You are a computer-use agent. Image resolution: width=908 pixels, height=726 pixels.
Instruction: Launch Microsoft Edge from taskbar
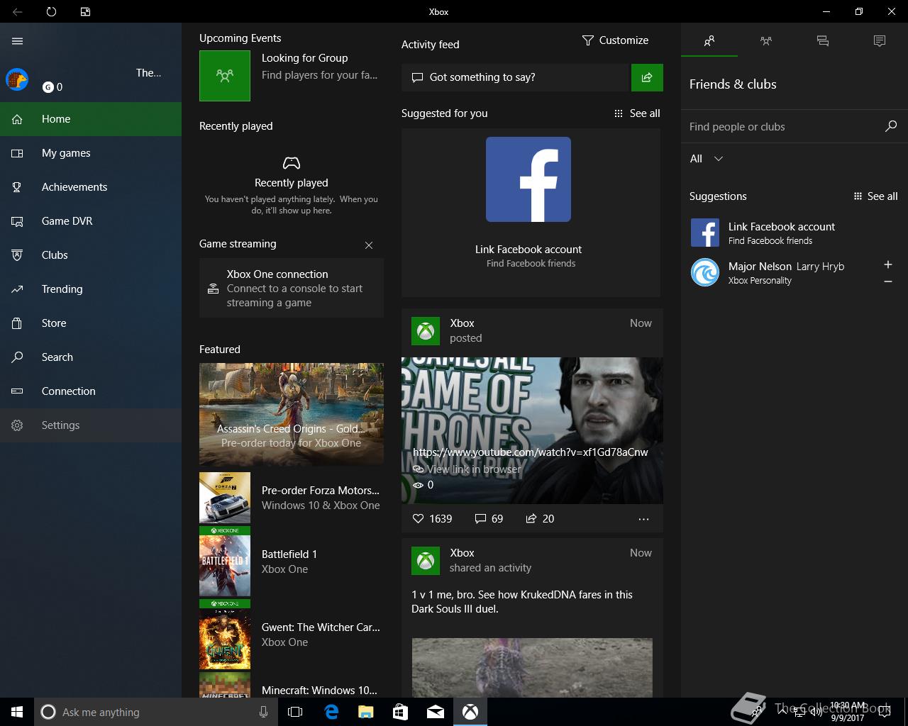point(331,712)
